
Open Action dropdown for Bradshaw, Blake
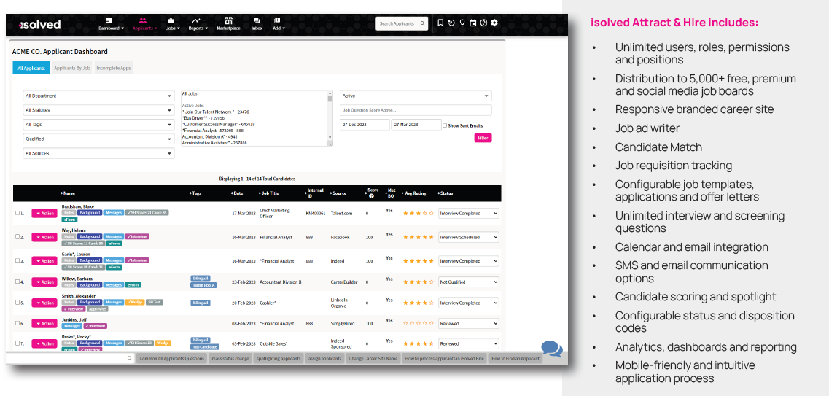tap(45, 214)
